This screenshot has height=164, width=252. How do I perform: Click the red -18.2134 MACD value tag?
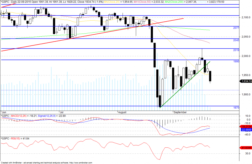246,127
